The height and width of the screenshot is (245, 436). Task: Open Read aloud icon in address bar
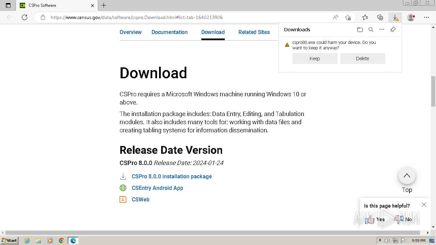[x=336, y=17]
